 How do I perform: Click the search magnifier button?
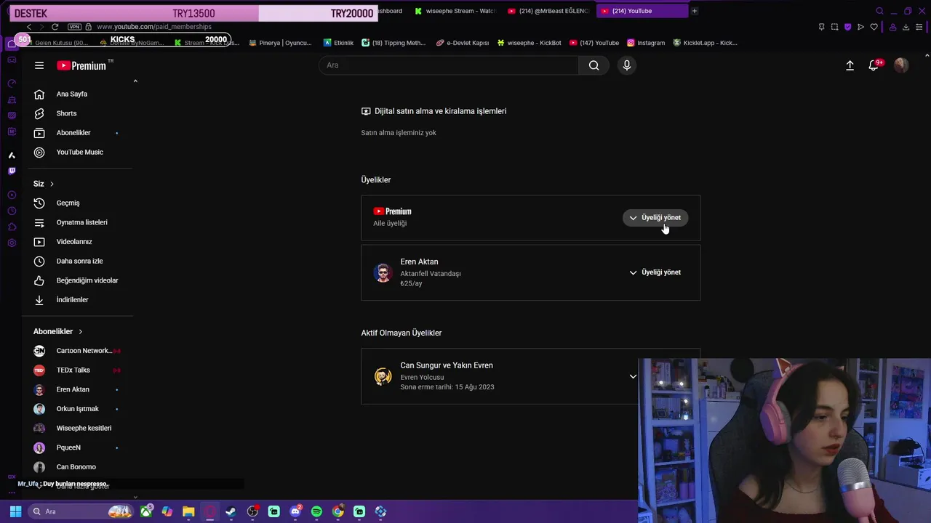click(594, 65)
